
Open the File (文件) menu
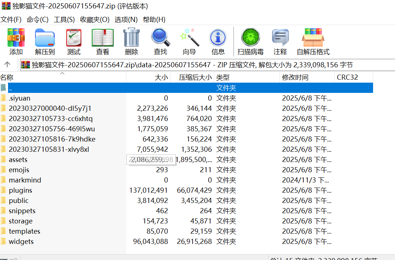point(11,19)
